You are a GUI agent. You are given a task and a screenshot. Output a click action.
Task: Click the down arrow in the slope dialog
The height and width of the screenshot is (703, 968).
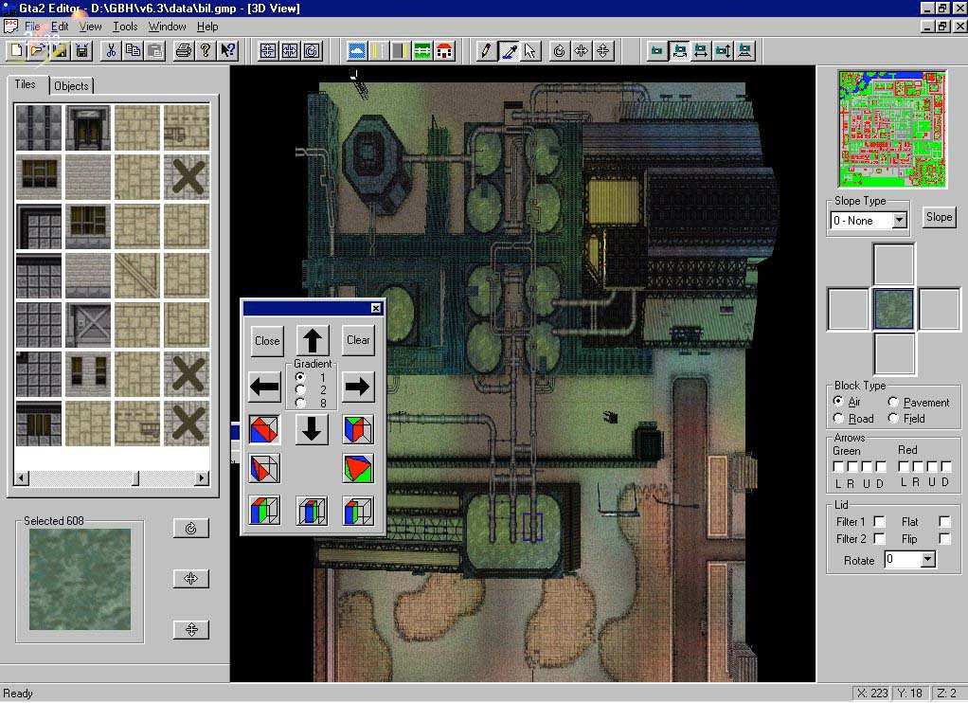(312, 429)
